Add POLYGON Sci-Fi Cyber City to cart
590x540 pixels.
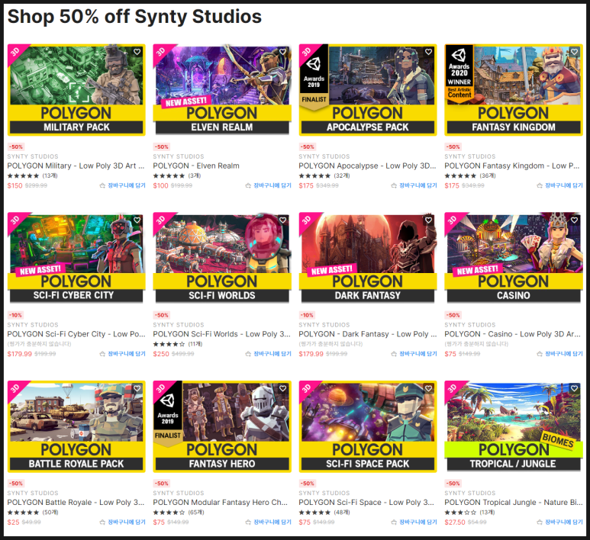coord(122,354)
